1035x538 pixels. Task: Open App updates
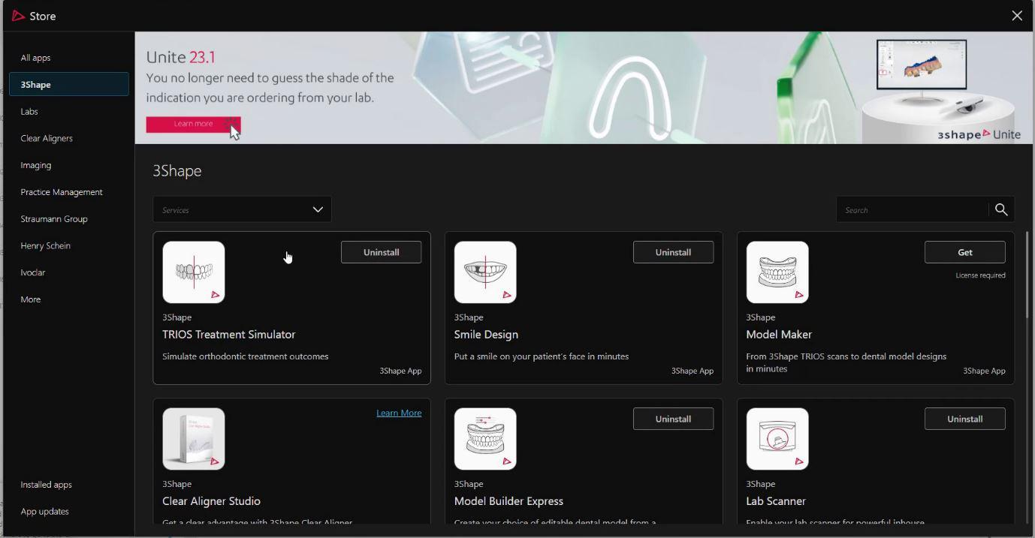45,512
